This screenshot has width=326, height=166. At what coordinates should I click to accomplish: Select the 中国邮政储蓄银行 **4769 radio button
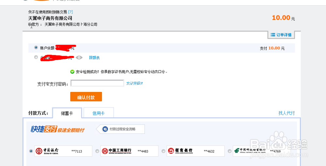230,151
